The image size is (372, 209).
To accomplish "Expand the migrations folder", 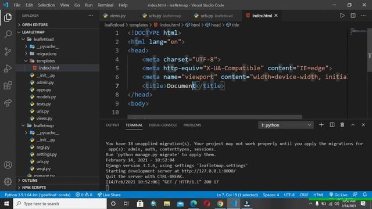I will click(x=58, y=54).
